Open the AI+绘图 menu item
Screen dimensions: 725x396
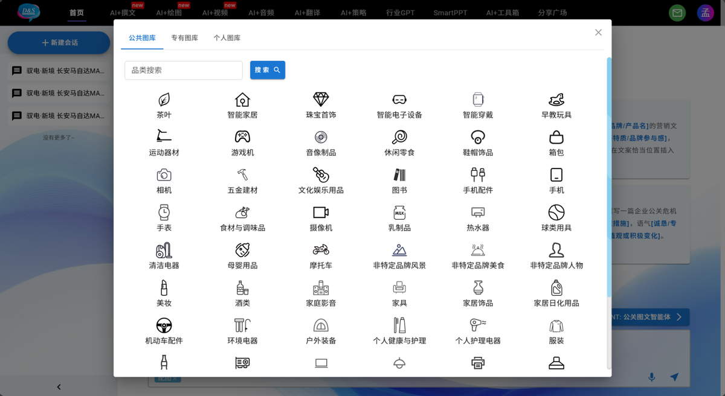(169, 13)
